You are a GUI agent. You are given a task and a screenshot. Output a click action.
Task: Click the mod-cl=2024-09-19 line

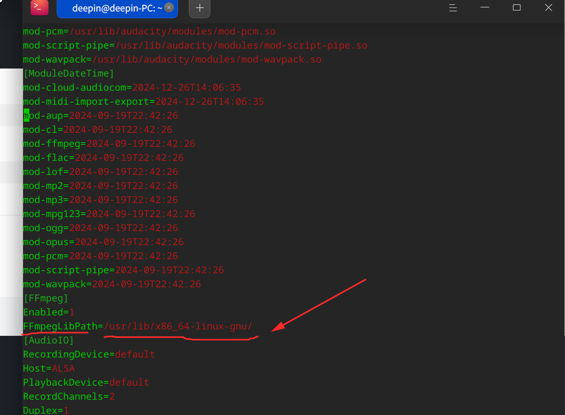(x=97, y=129)
